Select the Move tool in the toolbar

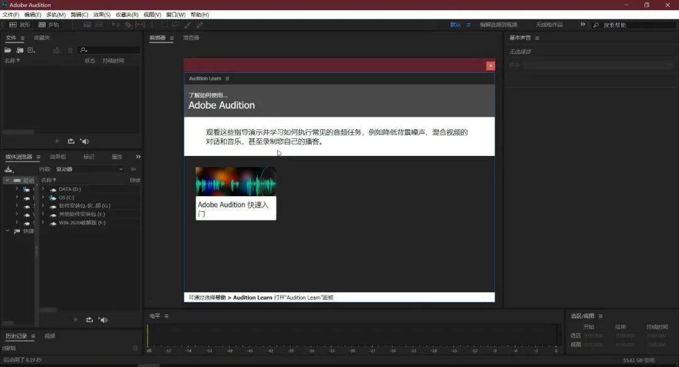pos(116,25)
